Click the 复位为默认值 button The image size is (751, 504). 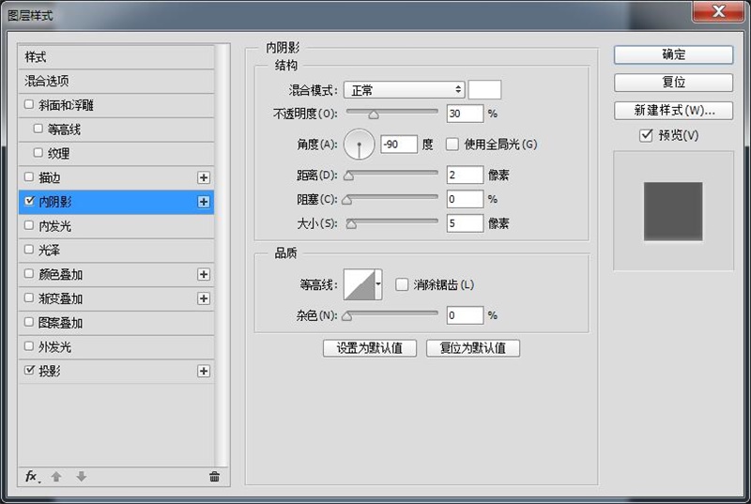pos(473,348)
